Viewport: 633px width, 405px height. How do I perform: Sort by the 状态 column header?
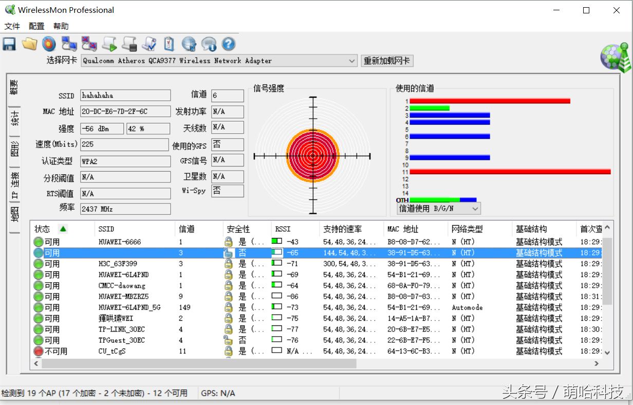click(63, 229)
